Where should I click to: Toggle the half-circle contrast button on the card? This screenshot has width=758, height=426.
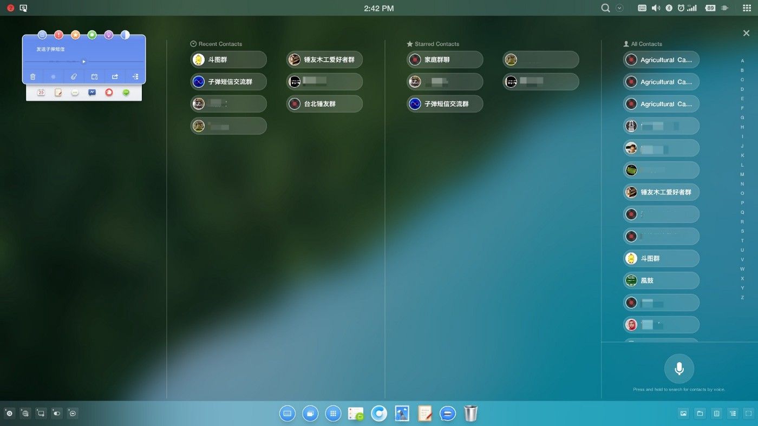(x=125, y=35)
